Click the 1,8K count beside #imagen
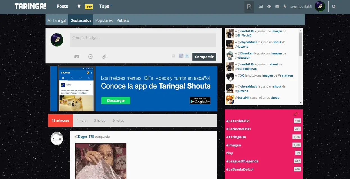This screenshot has width=350, height=179. click(x=297, y=145)
